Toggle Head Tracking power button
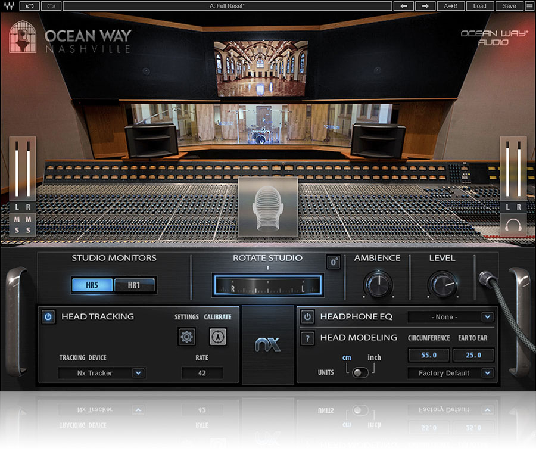 [x=48, y=317]
